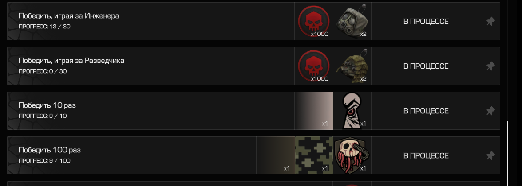Image resolution: width=522 pixels, height=186 pixels.
Task: Pin the 'Победить, играя за Инженера' task
Action: [x=490, y=21]
